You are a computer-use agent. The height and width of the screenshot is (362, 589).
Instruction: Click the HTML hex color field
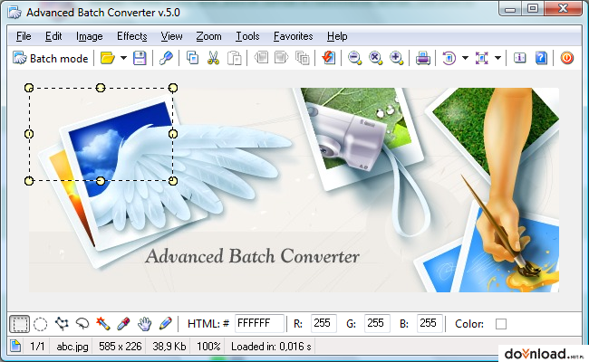tap(259, 323)
